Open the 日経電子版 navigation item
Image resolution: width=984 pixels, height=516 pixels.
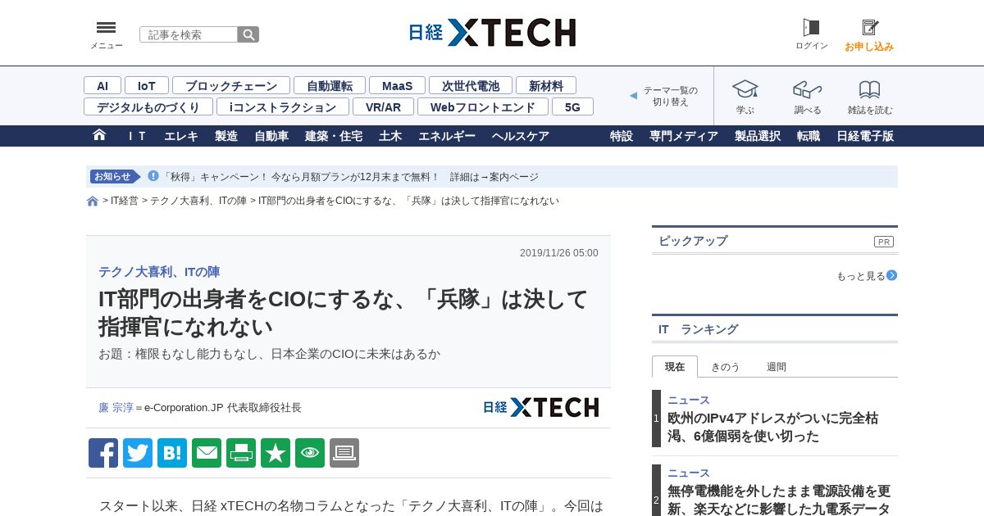coord(865,136)
